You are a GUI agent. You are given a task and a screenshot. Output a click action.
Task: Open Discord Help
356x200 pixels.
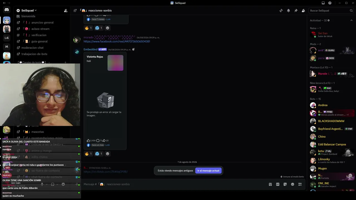pos(330,3)
